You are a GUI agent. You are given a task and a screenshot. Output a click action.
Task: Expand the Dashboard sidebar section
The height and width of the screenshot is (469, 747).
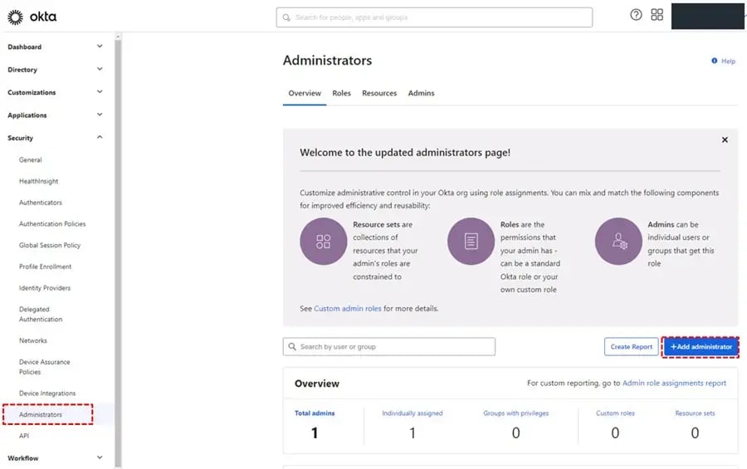[100, 46]
